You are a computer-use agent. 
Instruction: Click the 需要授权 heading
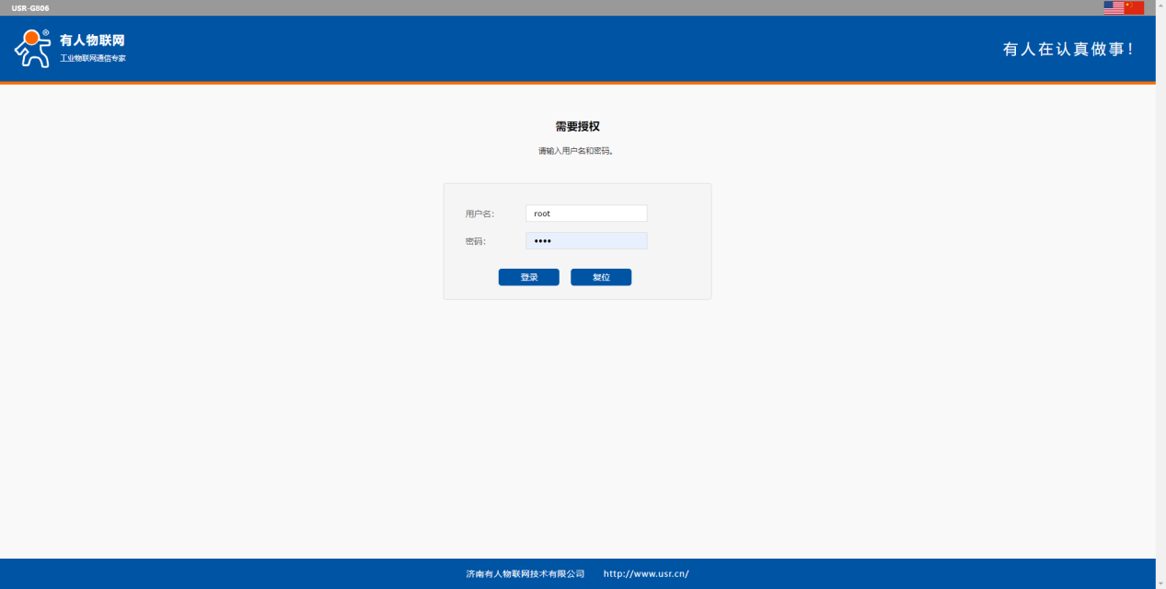pos(577,126)
